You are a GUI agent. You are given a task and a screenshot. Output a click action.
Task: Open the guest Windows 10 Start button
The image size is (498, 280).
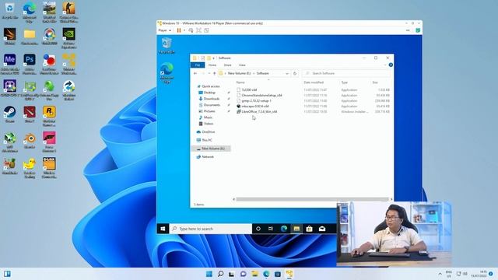click(163, 229)
